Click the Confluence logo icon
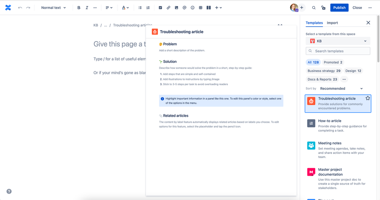The width and height of the screenshot is (380, 200). point(8,8)
